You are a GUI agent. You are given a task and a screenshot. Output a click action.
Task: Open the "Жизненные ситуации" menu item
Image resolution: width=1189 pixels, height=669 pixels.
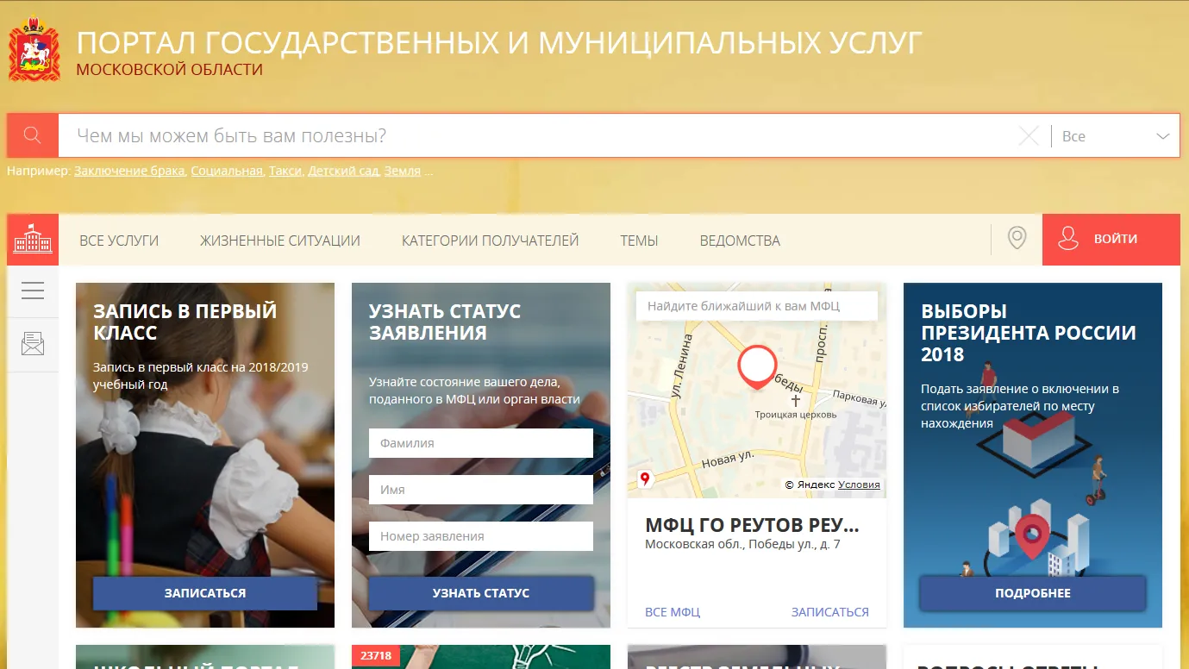[280, 241]
